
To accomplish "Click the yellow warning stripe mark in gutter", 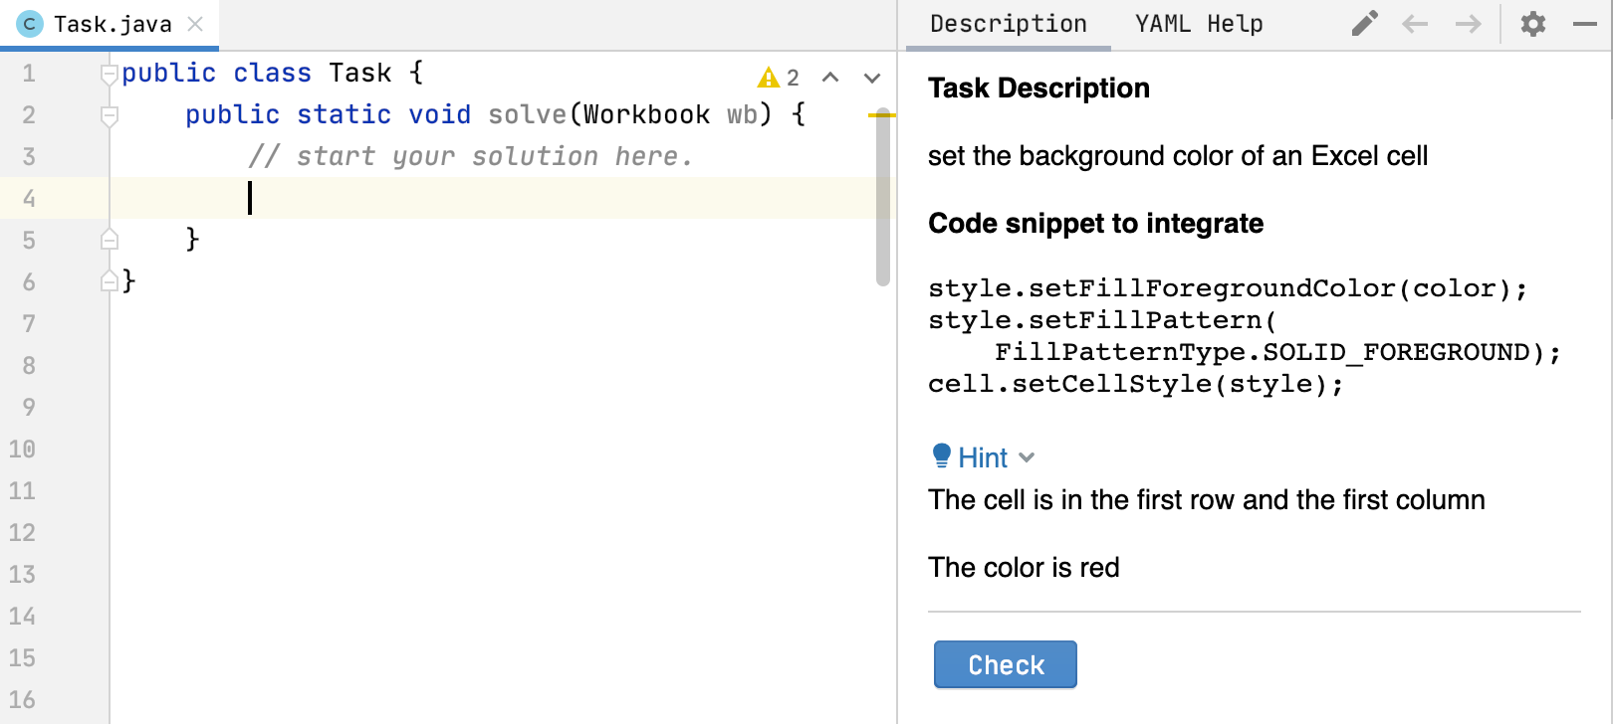I will tap(881, 115).
